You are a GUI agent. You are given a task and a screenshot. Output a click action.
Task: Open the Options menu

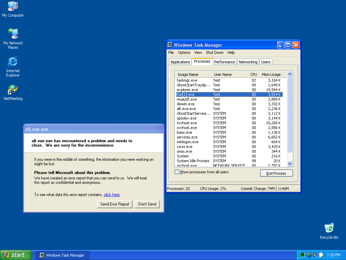[184, 52]
